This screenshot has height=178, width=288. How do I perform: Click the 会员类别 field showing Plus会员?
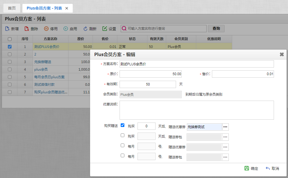click(151, 94)
